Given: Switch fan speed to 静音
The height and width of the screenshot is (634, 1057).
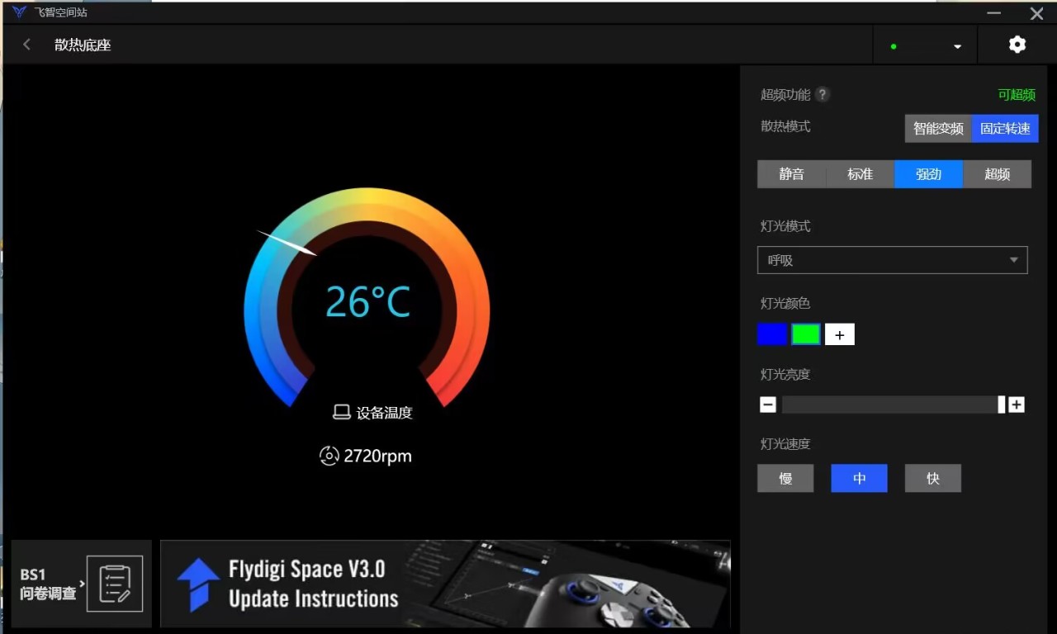Looking at the screenshot, I should click(x=792, y=174).
